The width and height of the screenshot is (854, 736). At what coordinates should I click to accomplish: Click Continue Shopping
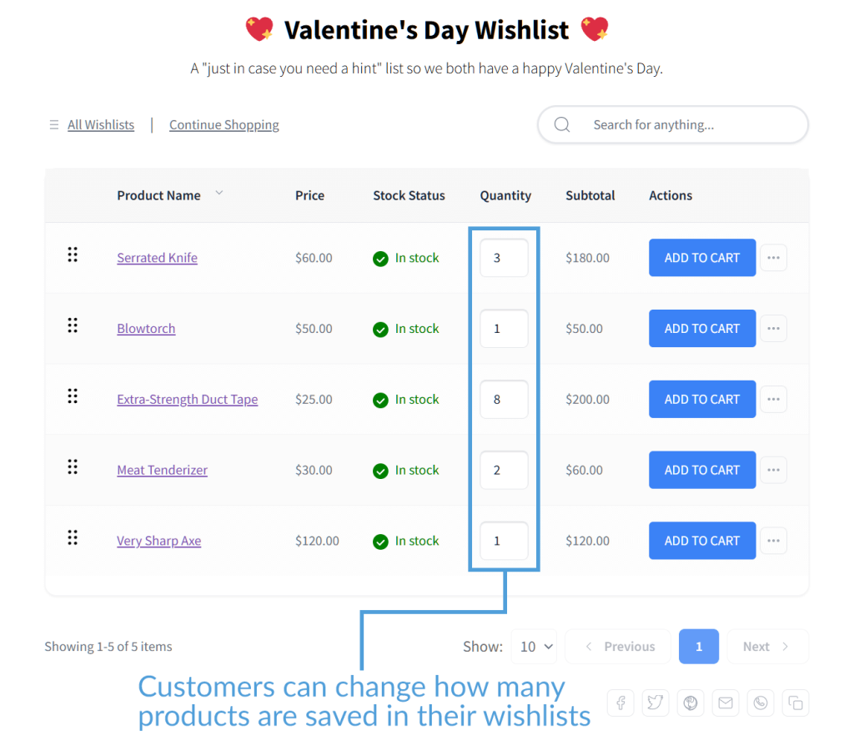click(224, 124)
